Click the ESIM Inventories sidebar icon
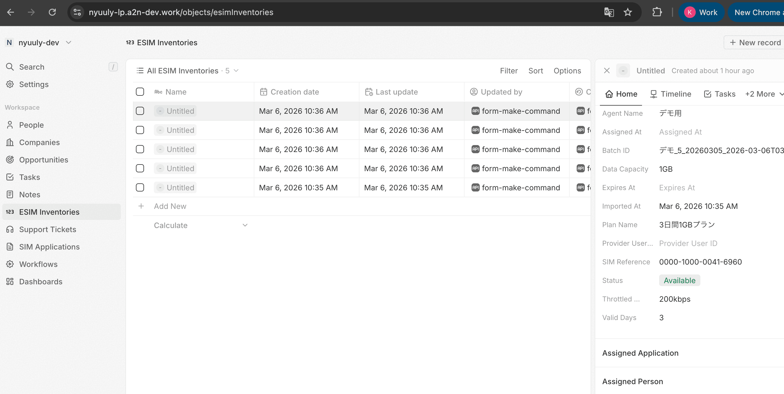Screen dimensions: 784x394 (x=10, y=212)
